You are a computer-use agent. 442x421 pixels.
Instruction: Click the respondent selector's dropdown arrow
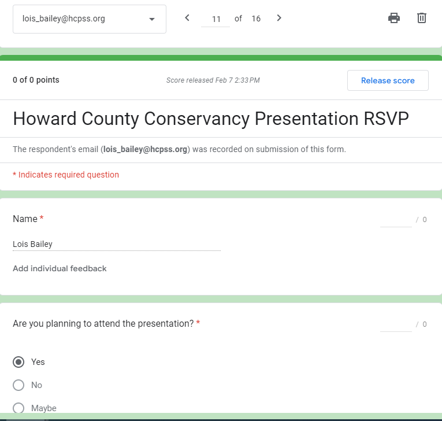click(152, 19)
